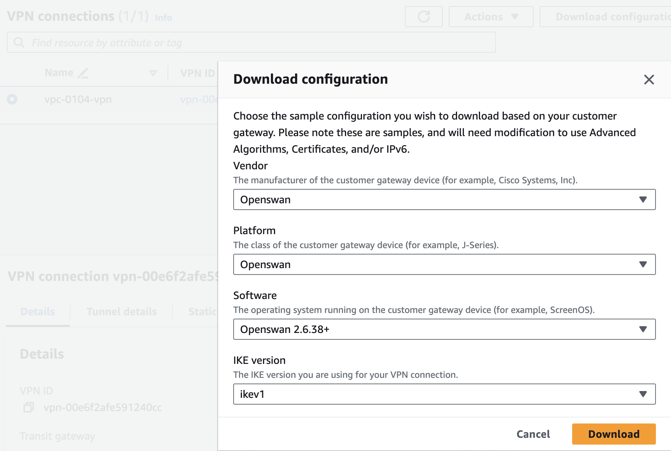Expand the Platform dropdown
This screenshot has height=451, width=671.
coord(444,264)
